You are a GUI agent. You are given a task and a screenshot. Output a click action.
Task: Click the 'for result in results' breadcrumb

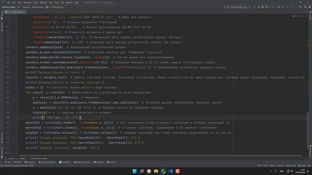pos(39,158)
